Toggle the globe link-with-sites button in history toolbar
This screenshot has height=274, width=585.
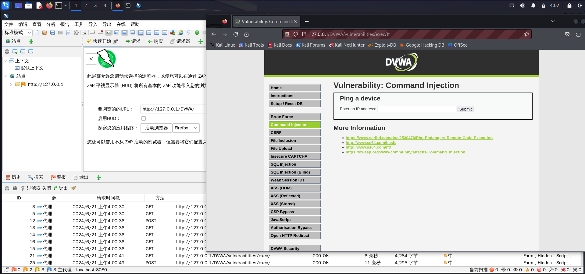15,188
